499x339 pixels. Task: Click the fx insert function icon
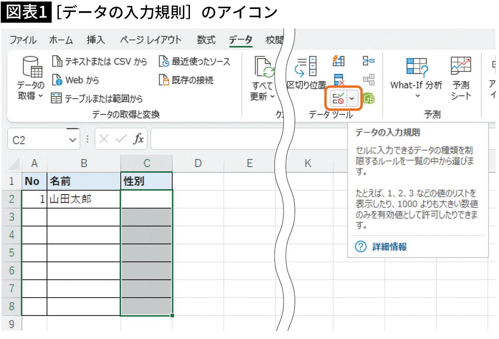[139, 139]
